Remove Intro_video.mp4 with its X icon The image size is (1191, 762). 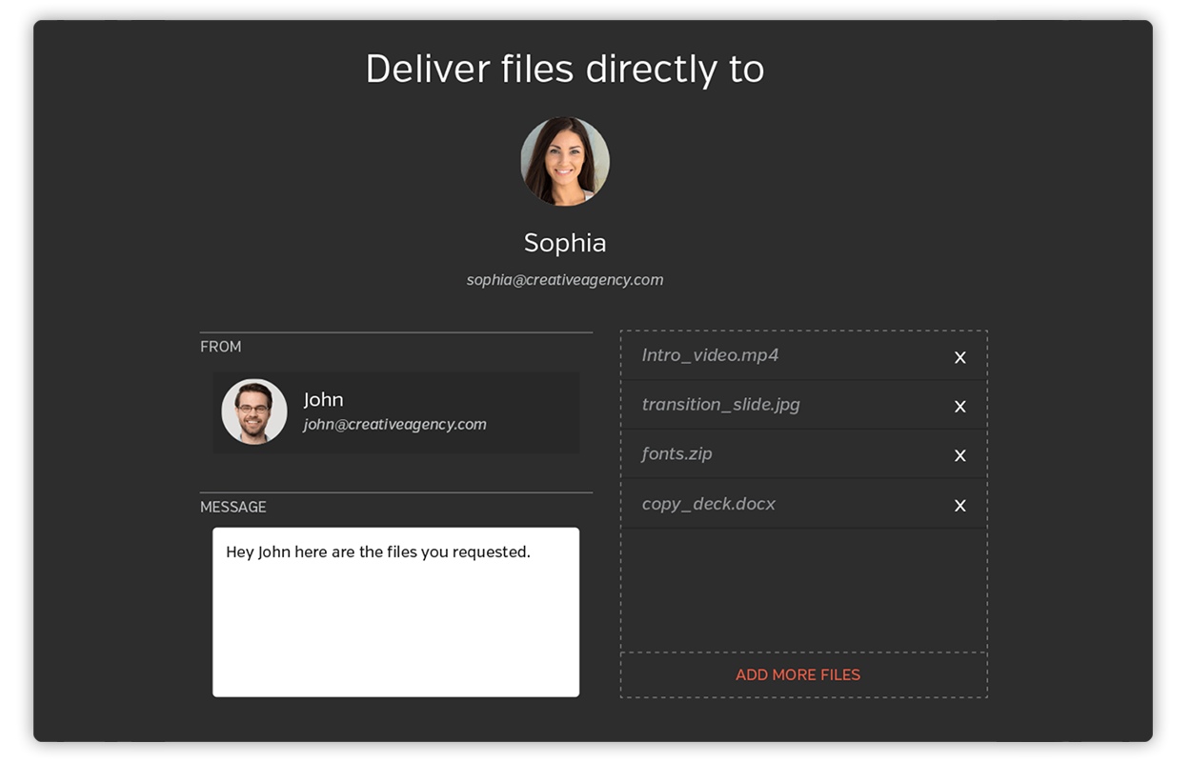pyautogui.click(x=959, y=357)
